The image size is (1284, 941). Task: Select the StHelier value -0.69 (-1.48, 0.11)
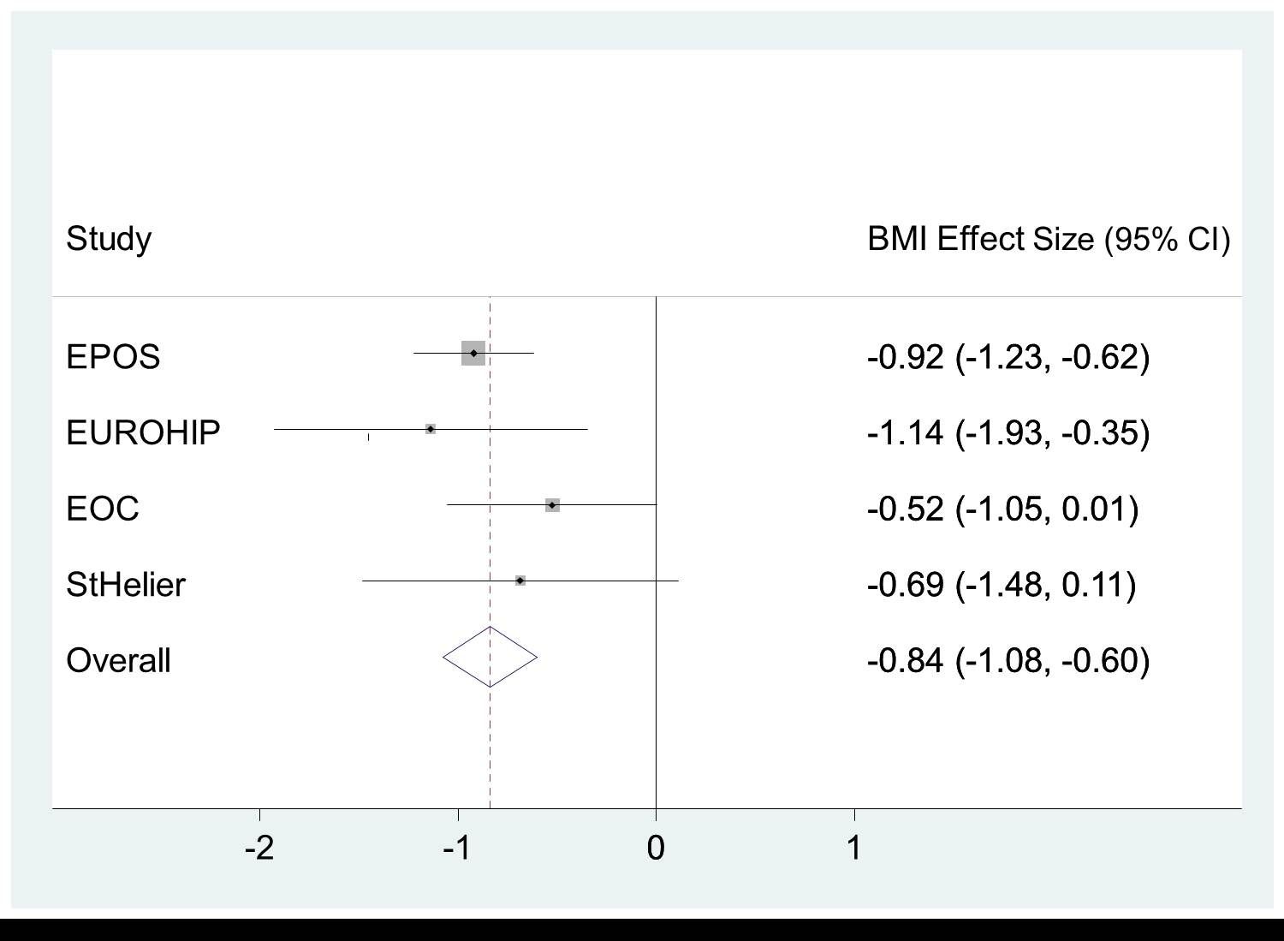[x=1001, y=585]
